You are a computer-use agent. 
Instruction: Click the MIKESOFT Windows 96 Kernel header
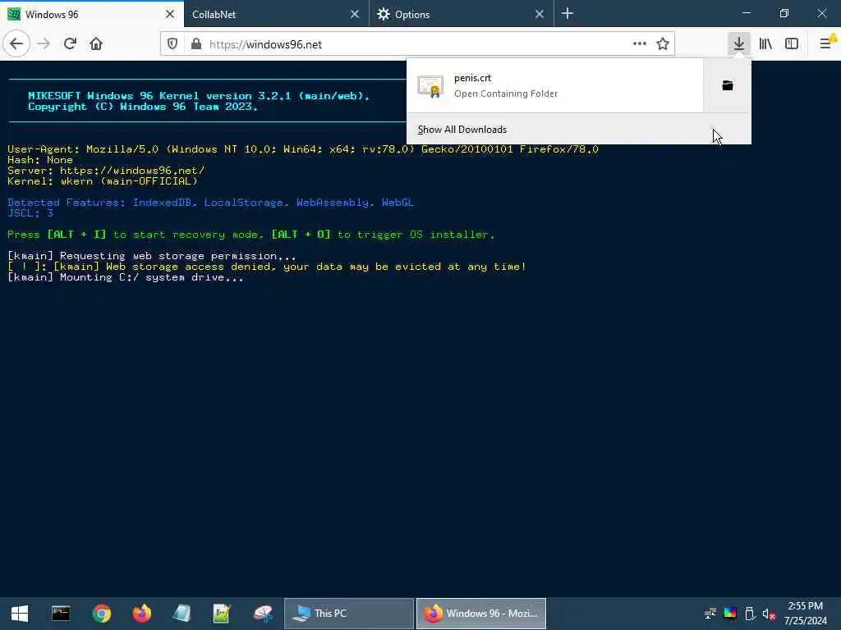pyautogui.click(x=199, y=96)
